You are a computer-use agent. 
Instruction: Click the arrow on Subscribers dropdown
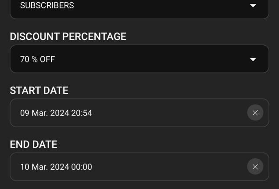[253, 6]
